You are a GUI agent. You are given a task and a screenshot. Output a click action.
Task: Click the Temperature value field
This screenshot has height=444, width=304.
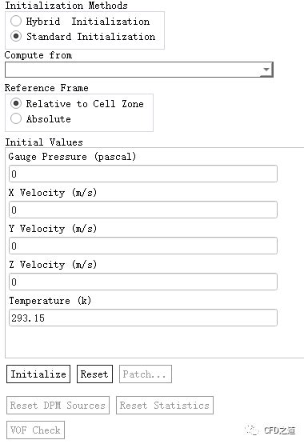(143, 318)
